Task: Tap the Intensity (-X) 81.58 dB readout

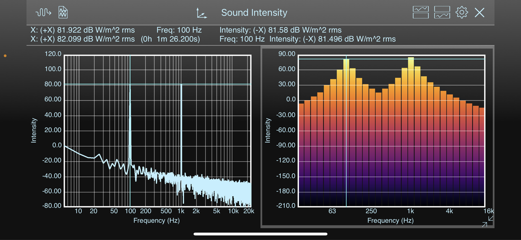Action: tap(281, 30)
